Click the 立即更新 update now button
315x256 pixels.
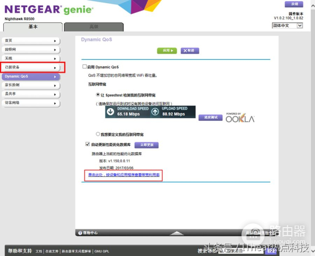pos(146,145)
